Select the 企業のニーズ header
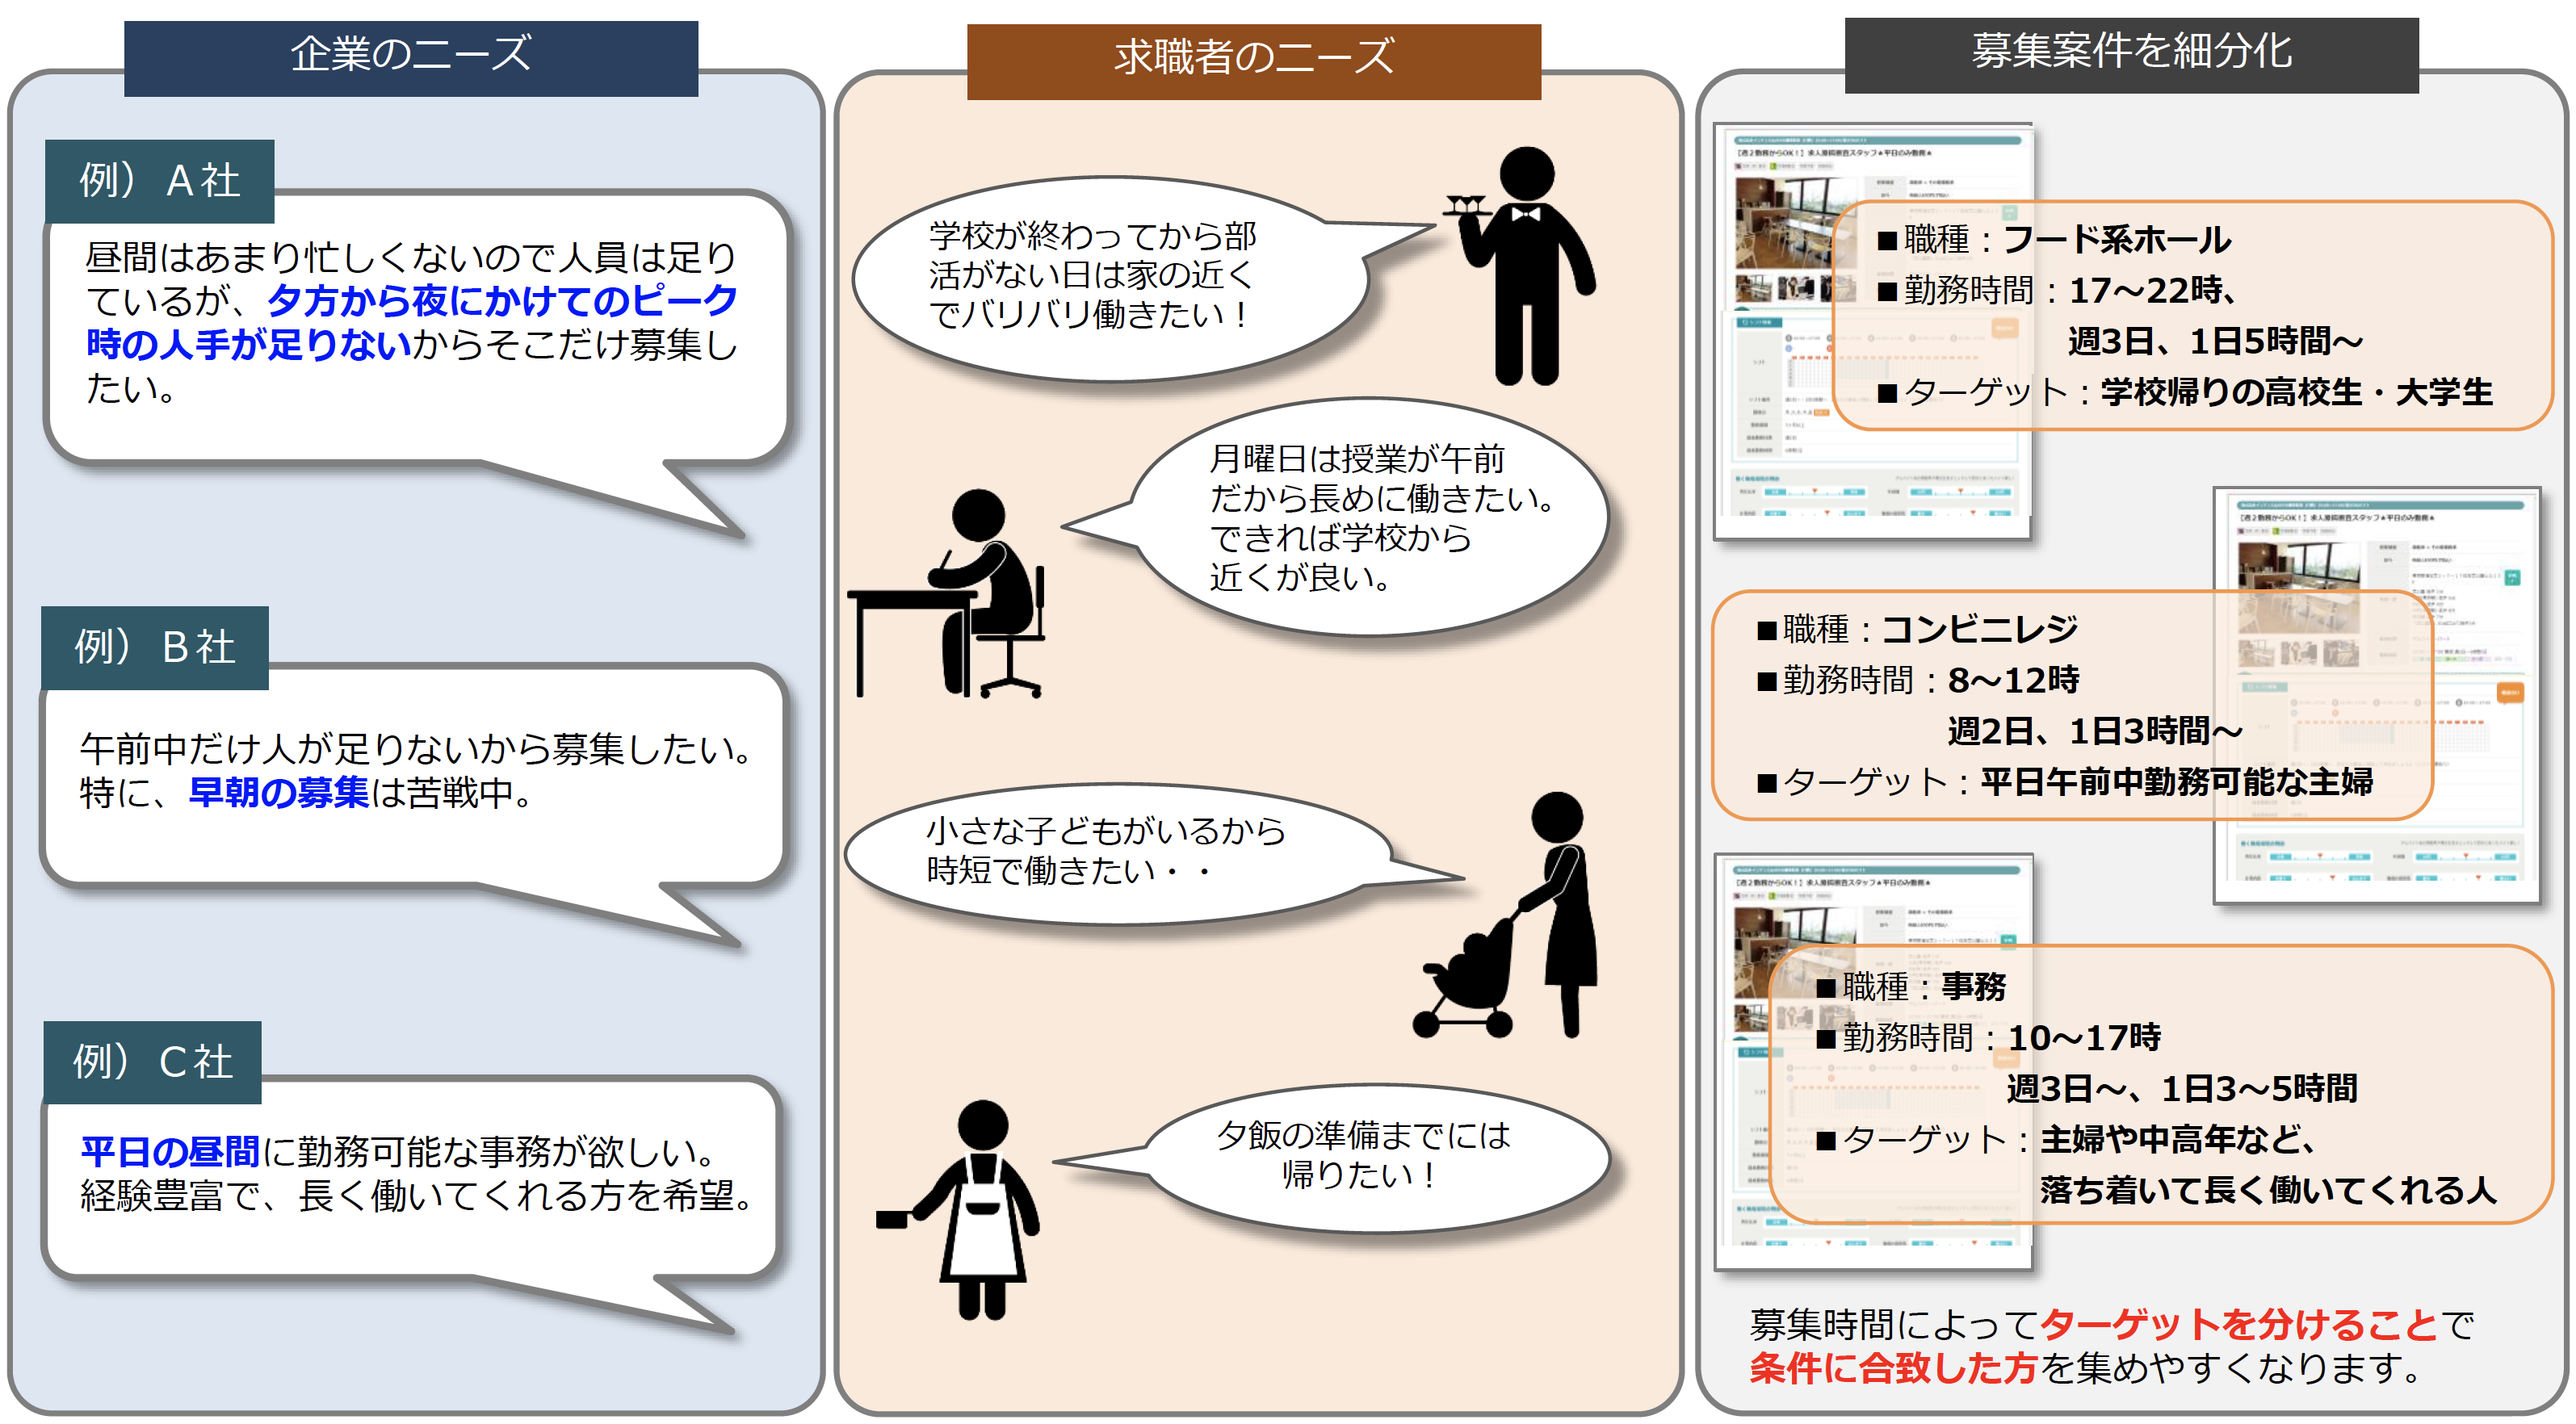 point(411,57)
